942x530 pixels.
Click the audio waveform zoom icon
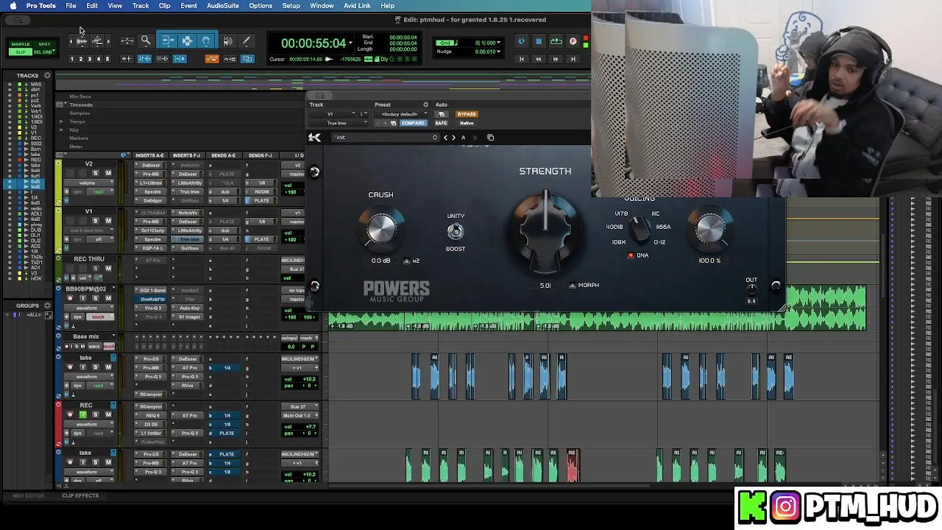82,40
